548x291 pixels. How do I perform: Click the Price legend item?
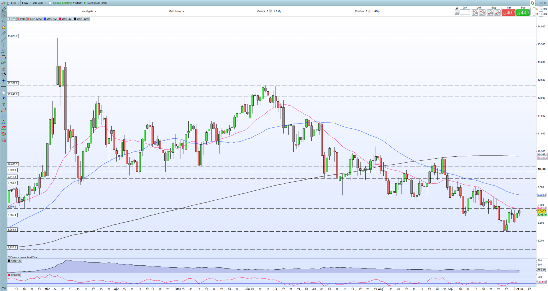pos(21,19)
